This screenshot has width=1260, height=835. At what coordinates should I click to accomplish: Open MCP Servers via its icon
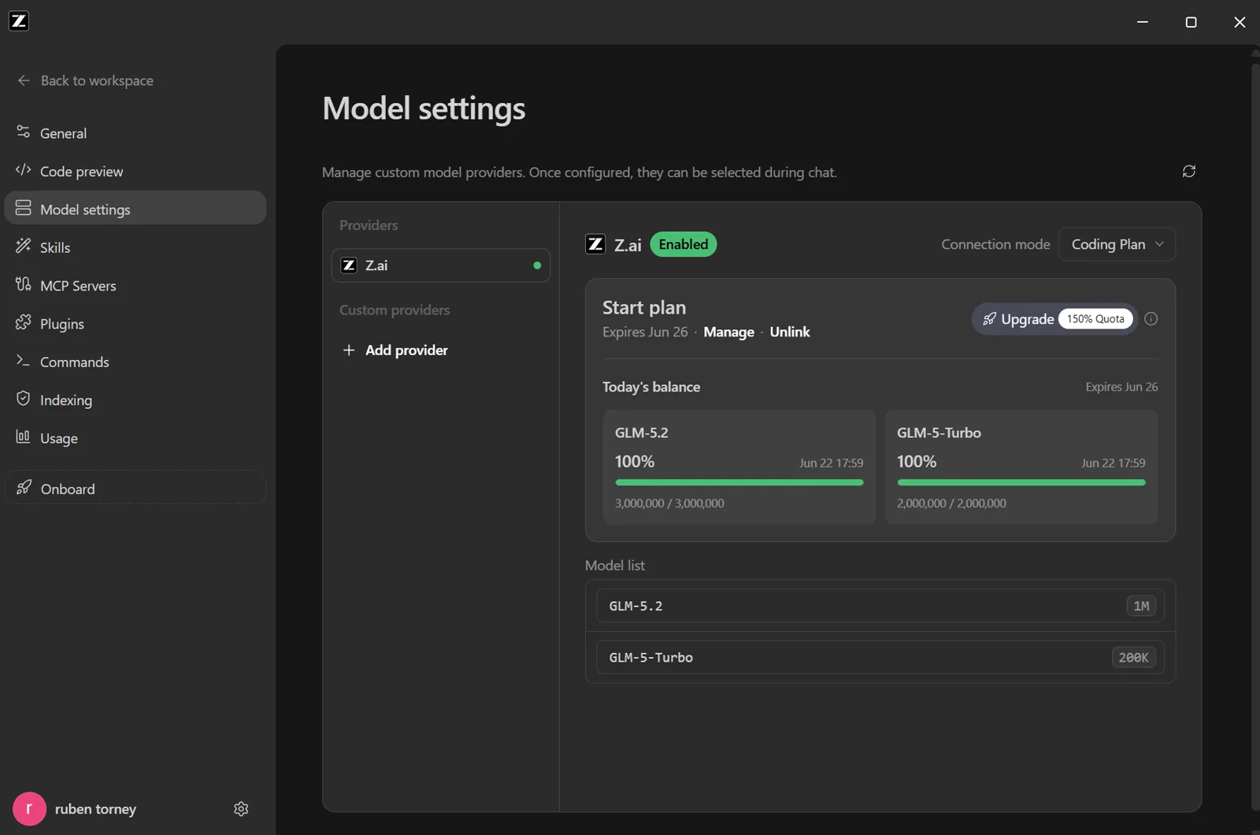tap(24, 284)
